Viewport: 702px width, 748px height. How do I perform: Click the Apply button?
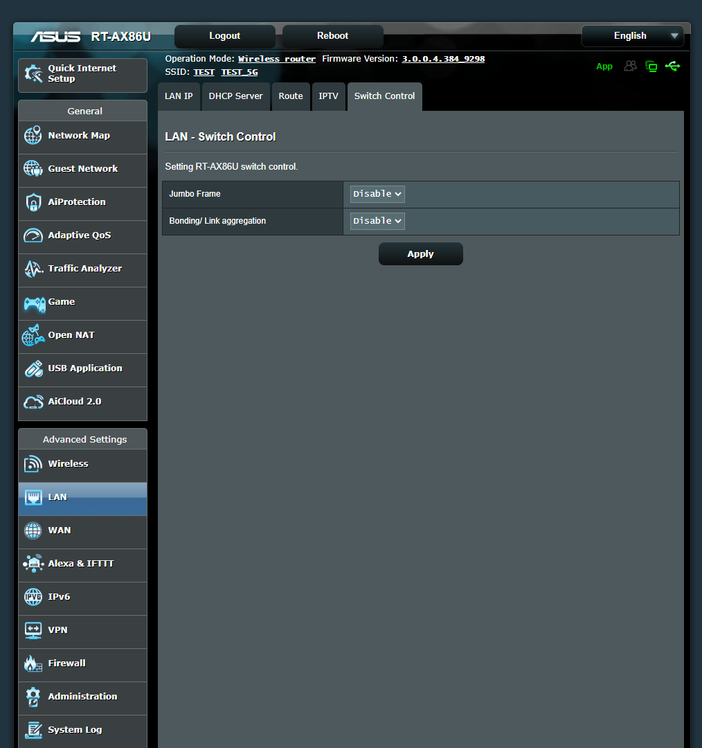[x=421, y=253]
